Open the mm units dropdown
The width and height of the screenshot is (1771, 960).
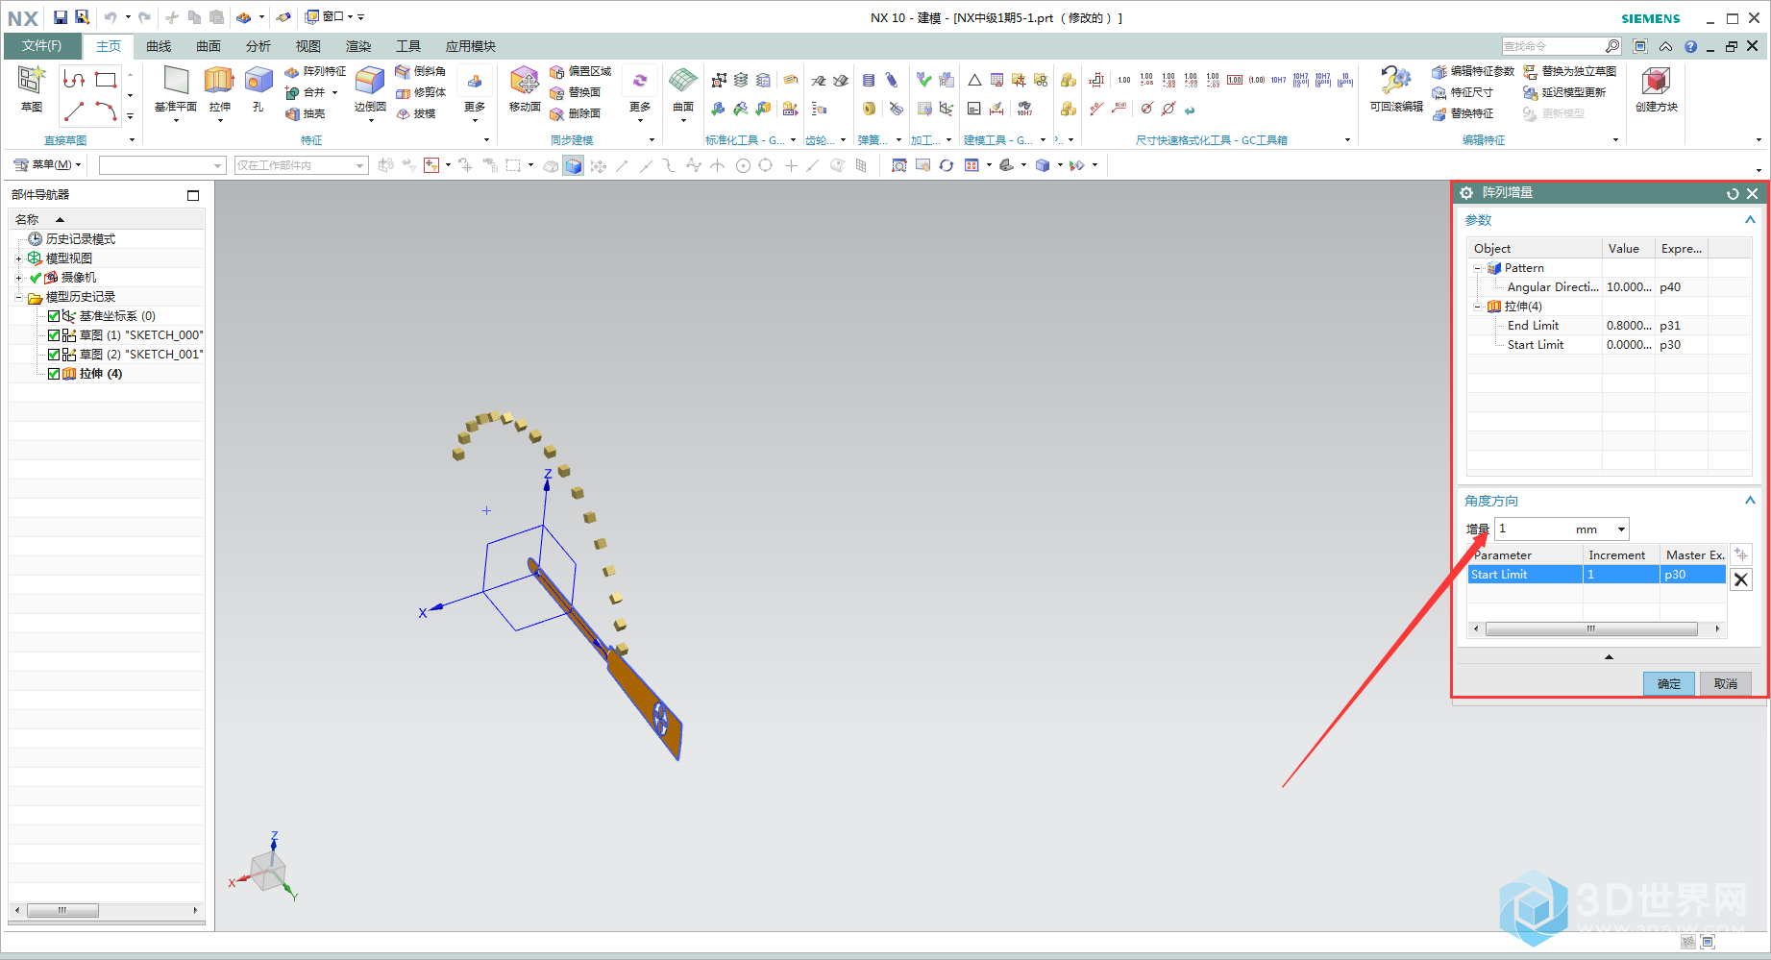1621,529
